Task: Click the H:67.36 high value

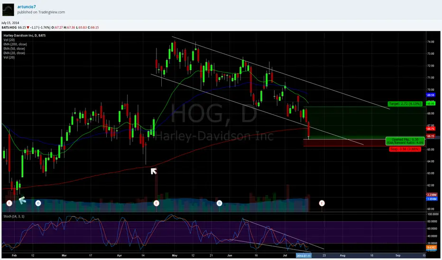Action: click(x=69, y=27)
